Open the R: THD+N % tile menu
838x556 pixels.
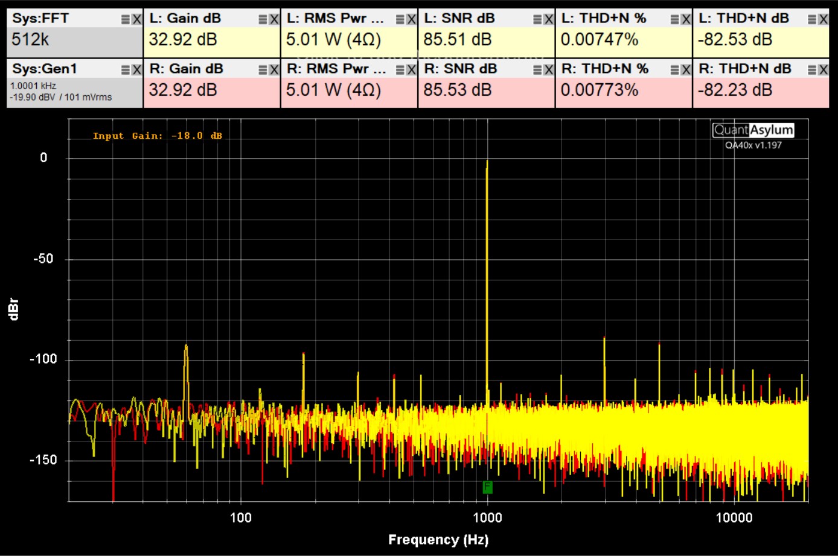[x=675, y=70]
